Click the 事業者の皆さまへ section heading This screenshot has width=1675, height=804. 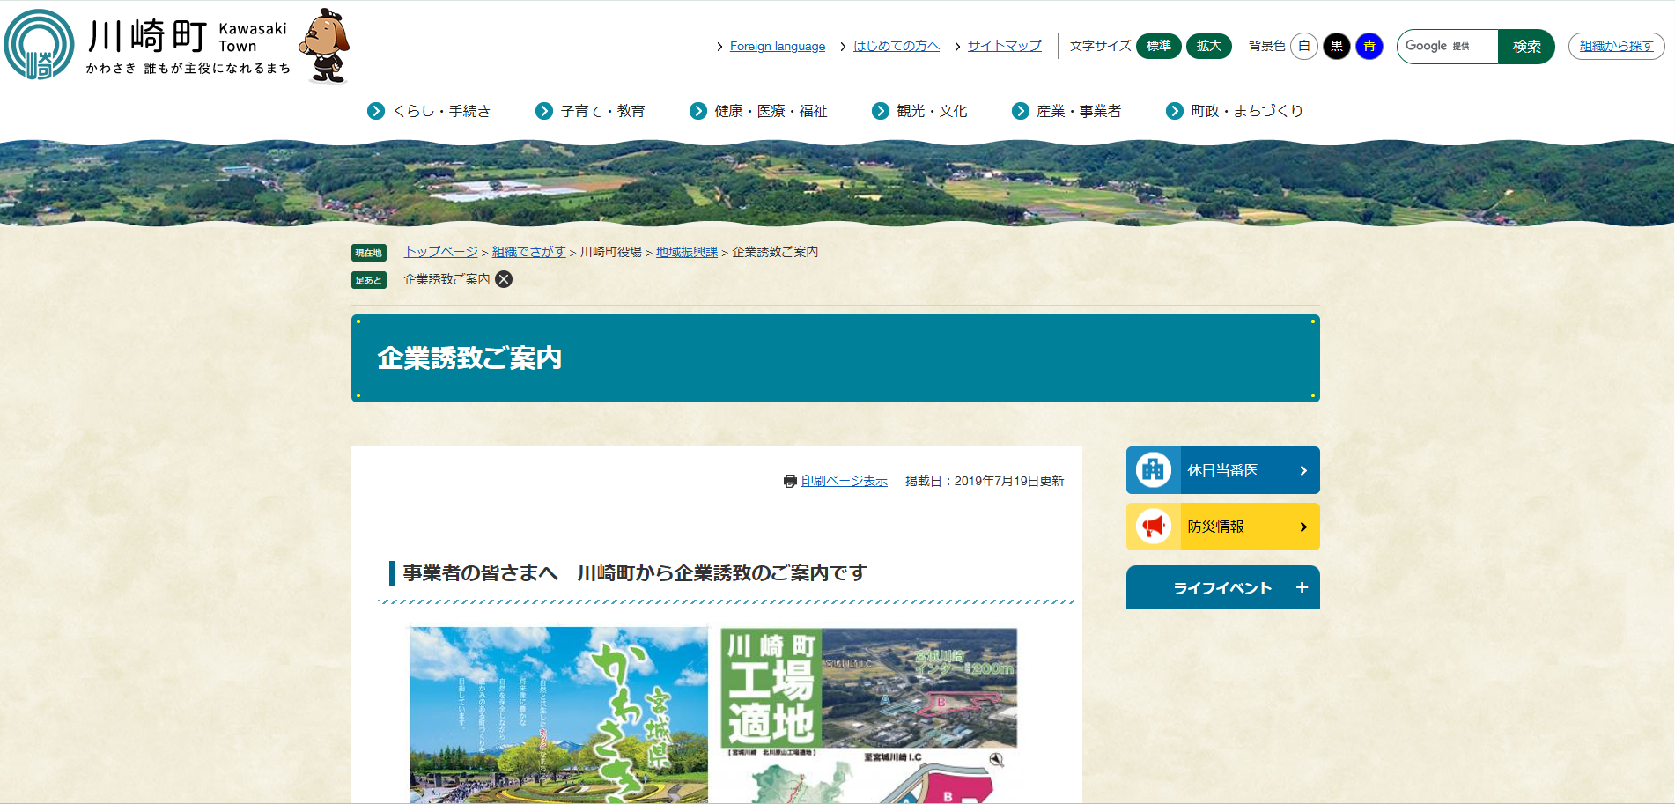point(635,573)
